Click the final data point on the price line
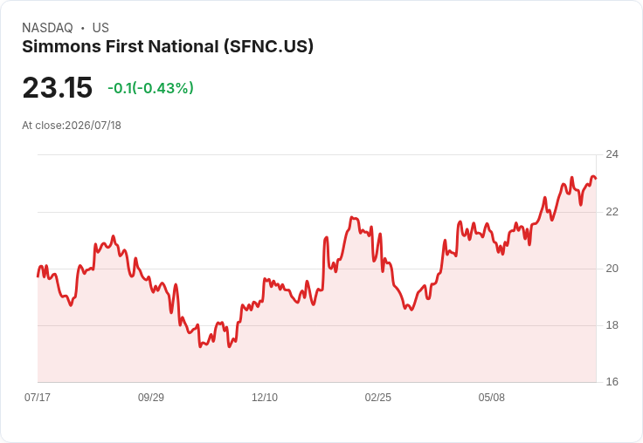 click(x=596, y=179)
